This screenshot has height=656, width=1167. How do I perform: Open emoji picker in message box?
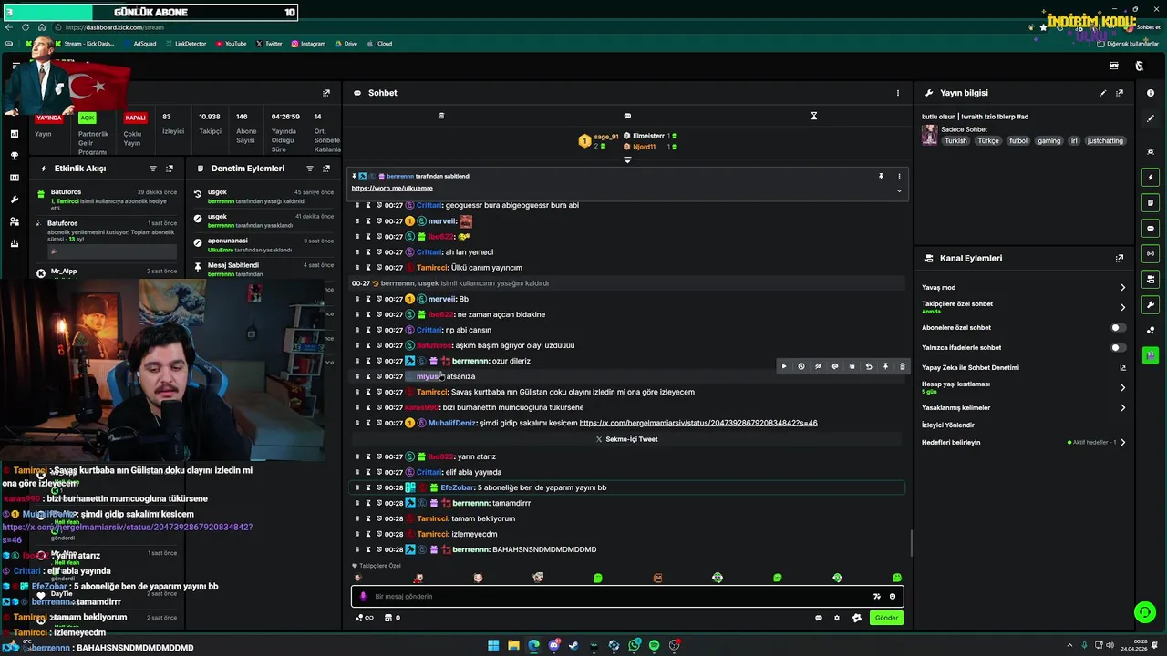pos(893,597)
